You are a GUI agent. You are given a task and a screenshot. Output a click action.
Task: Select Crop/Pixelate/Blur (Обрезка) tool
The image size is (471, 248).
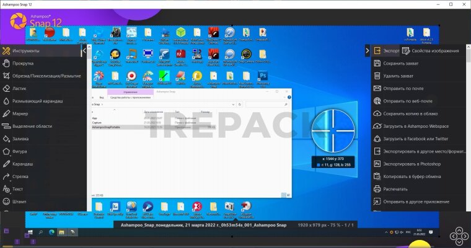tap(46, 76)
